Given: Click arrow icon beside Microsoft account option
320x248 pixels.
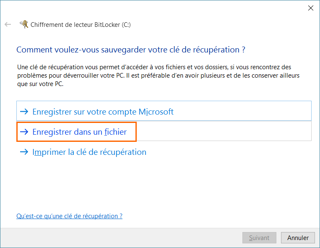Looking at the screenshot, I should pyautogui.click(x=24, y=112).
